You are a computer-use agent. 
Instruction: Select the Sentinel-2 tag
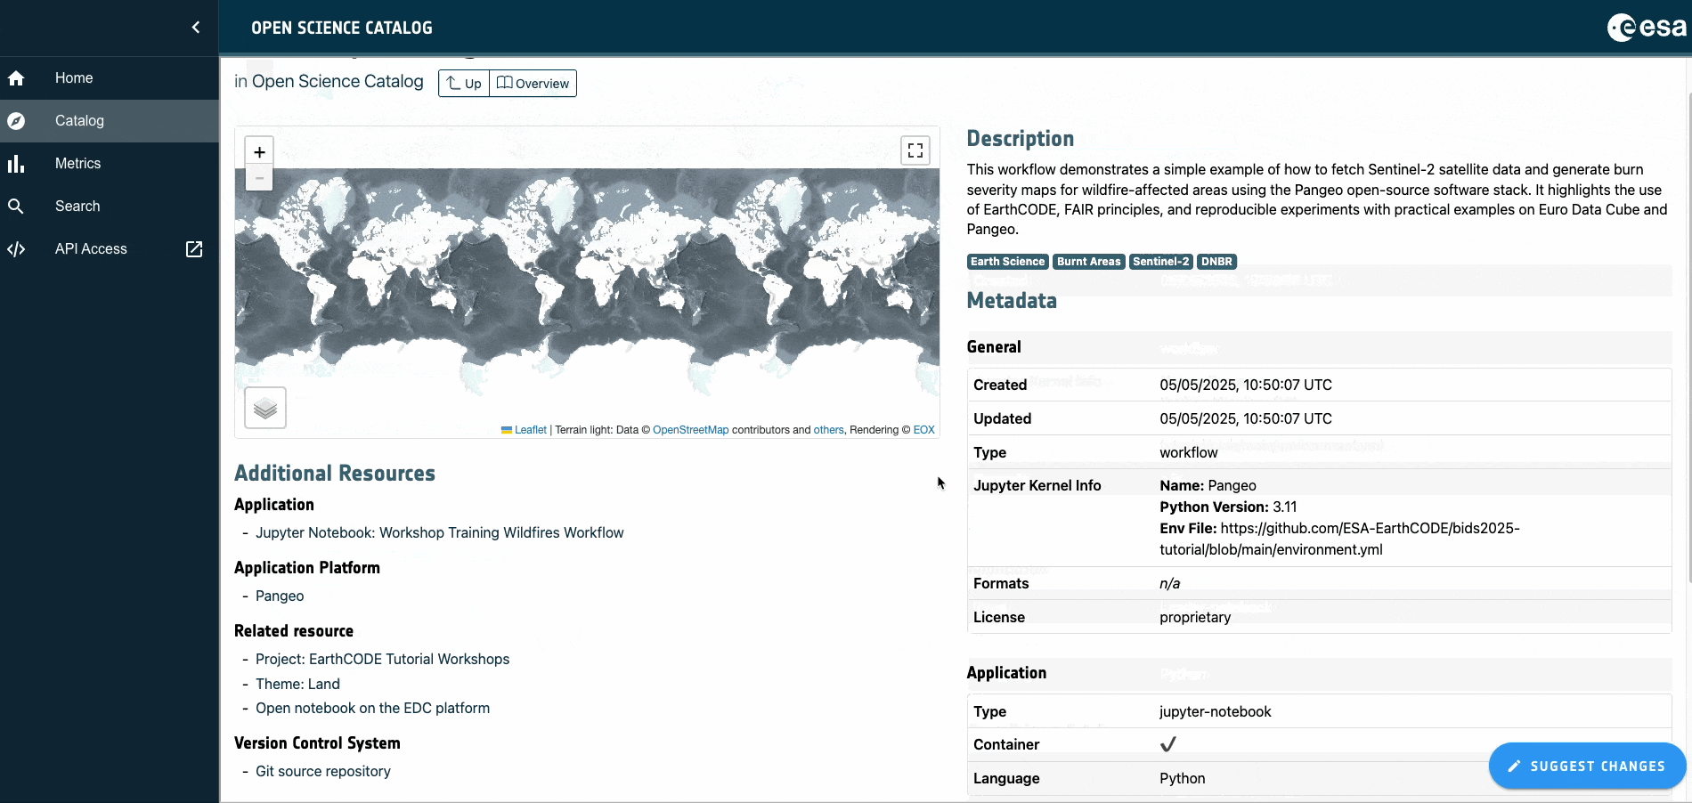click(x=1160, y=262)
